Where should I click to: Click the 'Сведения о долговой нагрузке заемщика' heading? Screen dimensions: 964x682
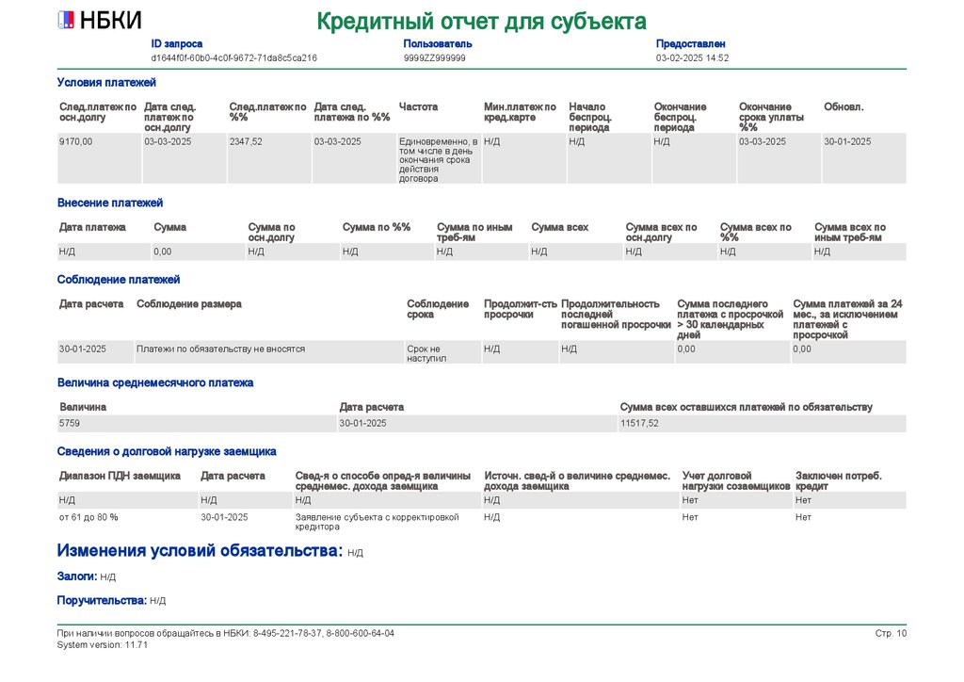click(167, 452)
